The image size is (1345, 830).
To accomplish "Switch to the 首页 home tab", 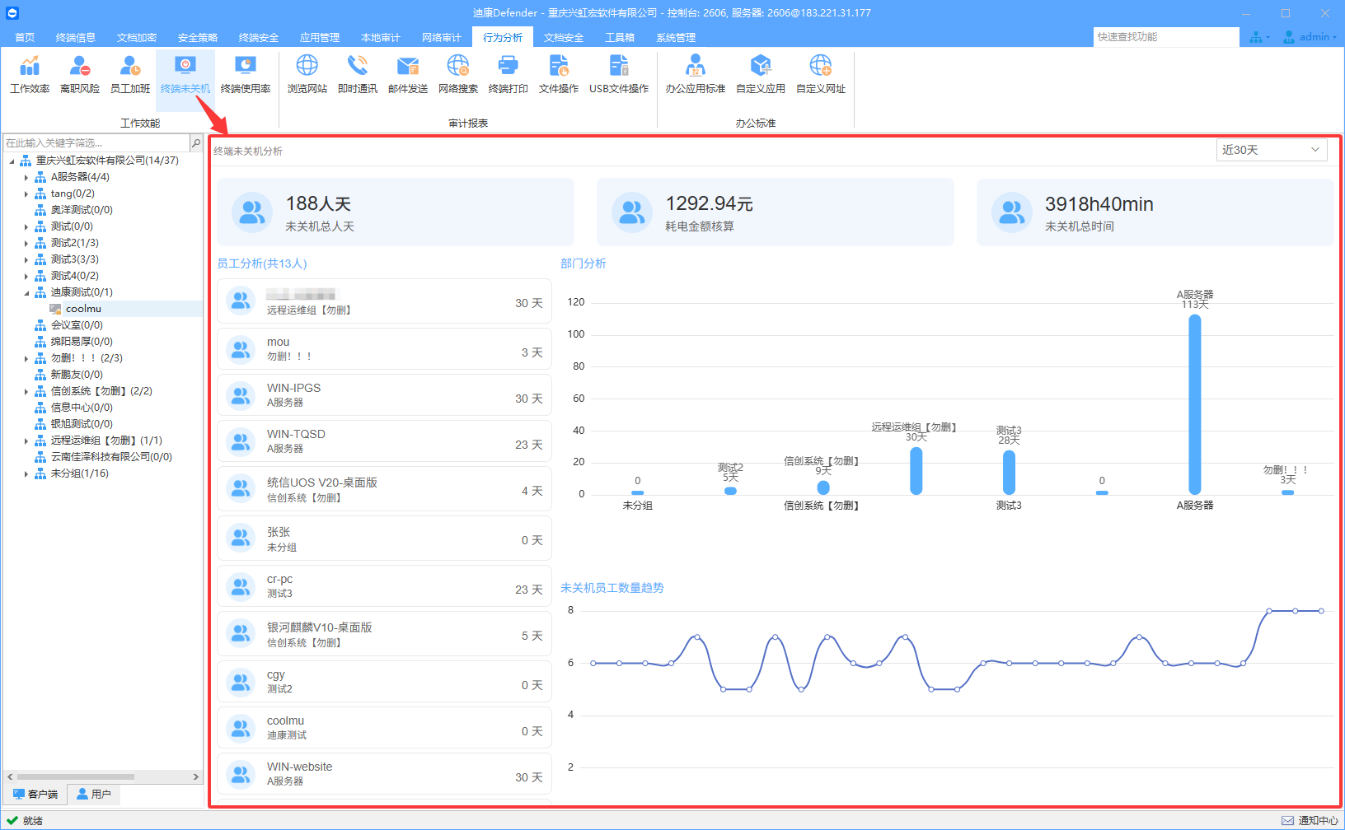I will pyautogui.click(x=25, y=37).
